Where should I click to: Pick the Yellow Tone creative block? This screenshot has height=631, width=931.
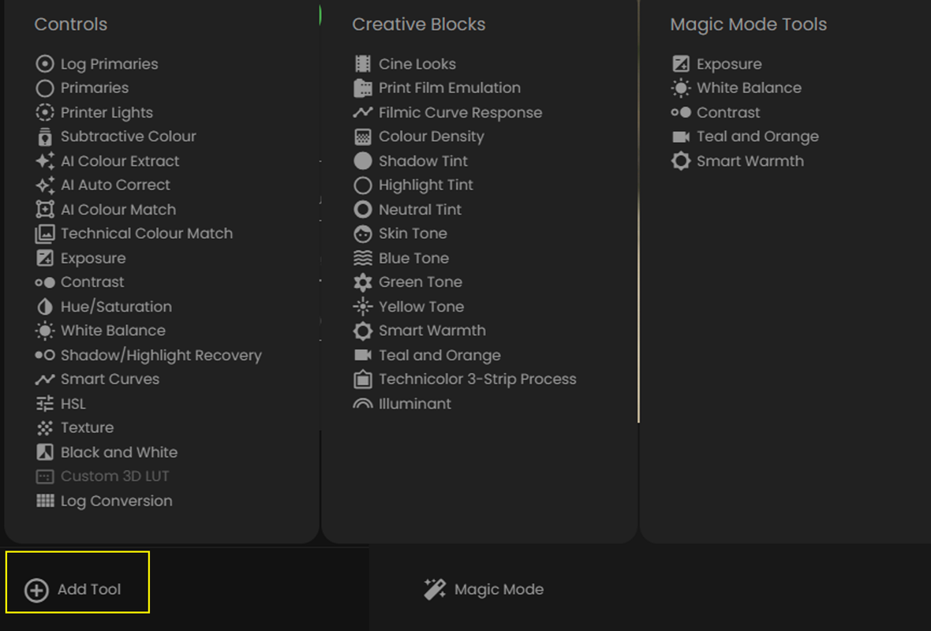409,307
